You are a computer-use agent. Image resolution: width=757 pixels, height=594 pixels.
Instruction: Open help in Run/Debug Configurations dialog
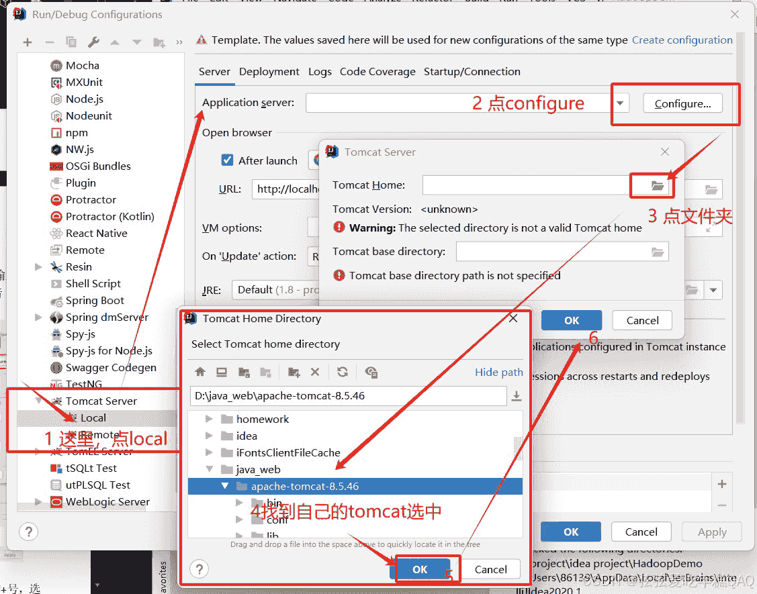(x=28, y=532)
